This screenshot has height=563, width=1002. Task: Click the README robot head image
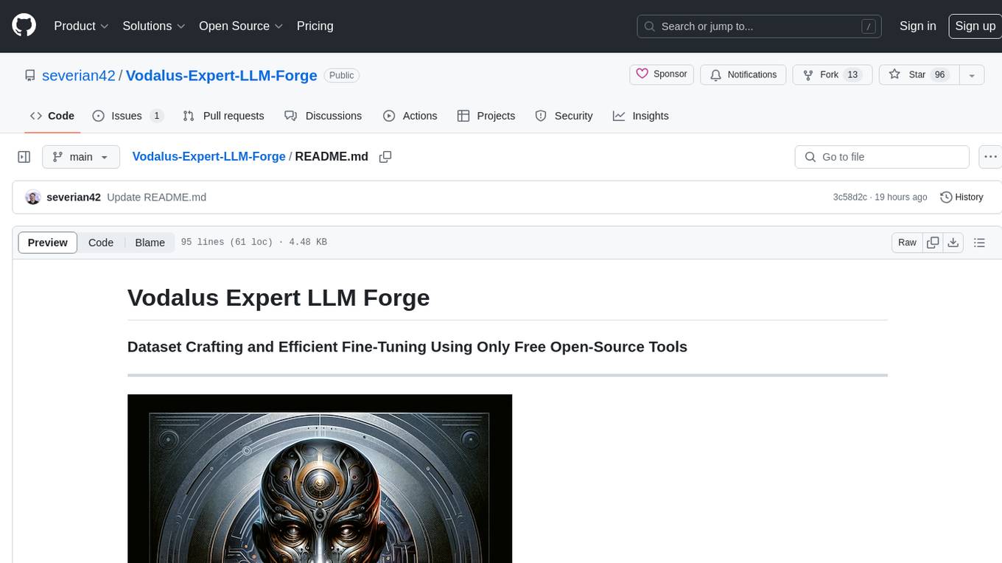click(x=320, y=478)
